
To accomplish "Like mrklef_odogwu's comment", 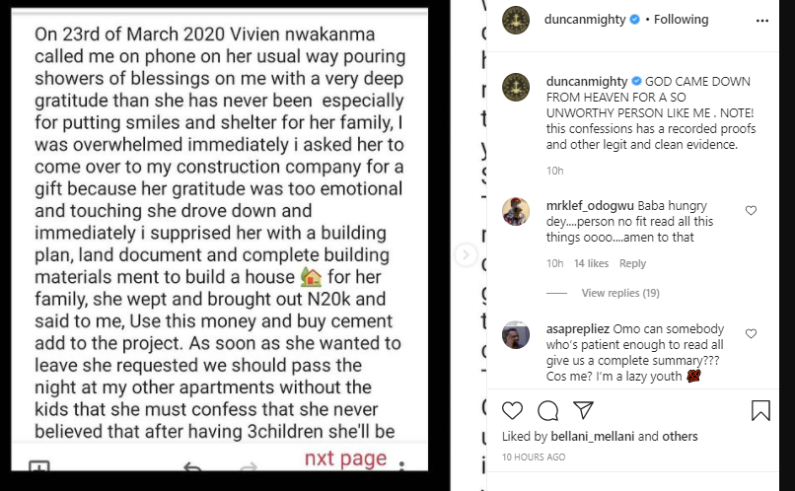I will [x=752, y=210].
